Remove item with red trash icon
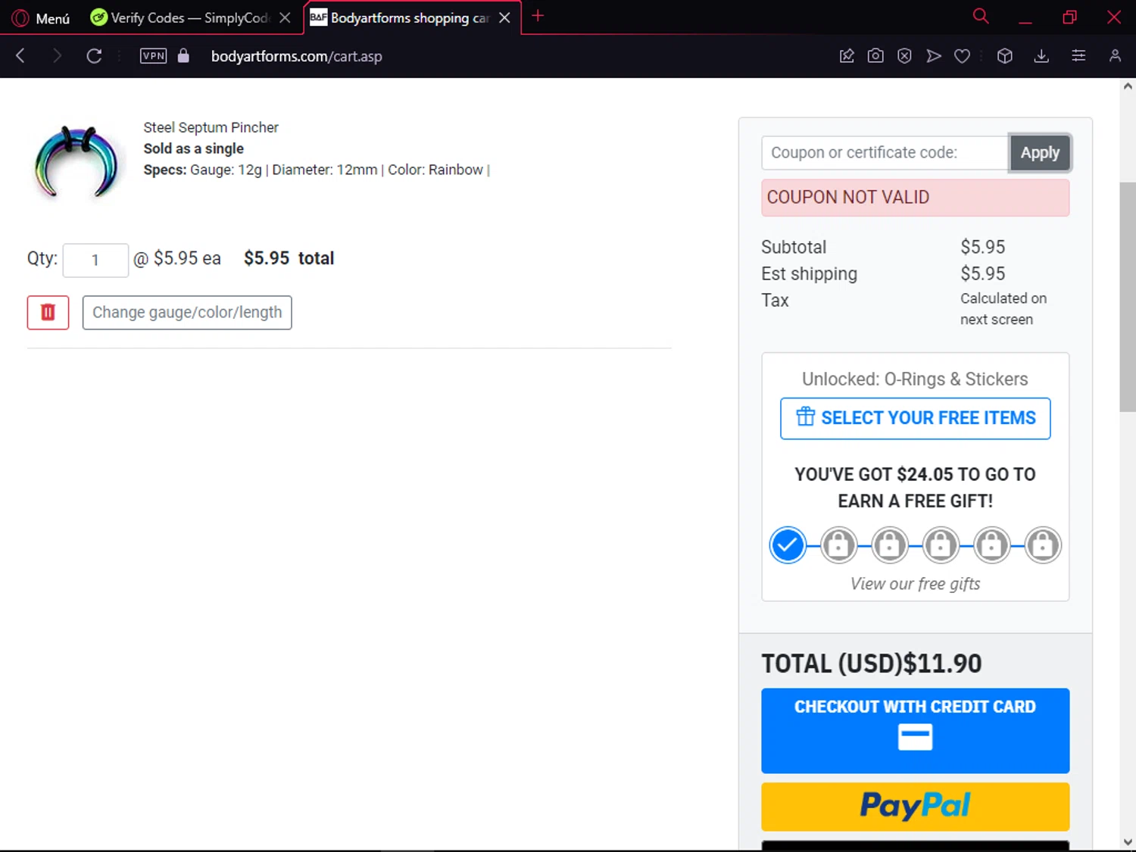This screenshot has height=852, width=1136. [48, 312]
